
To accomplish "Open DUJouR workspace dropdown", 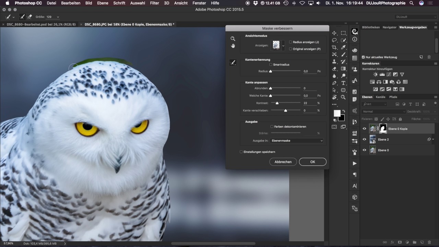I will point(415,17).
